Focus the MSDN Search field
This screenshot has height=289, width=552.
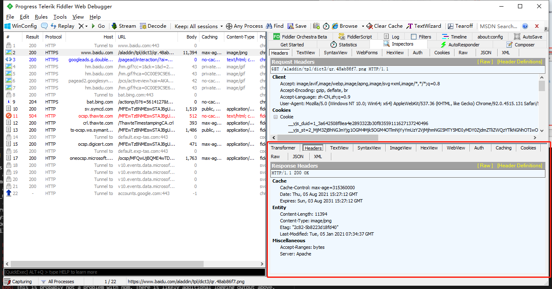click(x=499, y=26)
